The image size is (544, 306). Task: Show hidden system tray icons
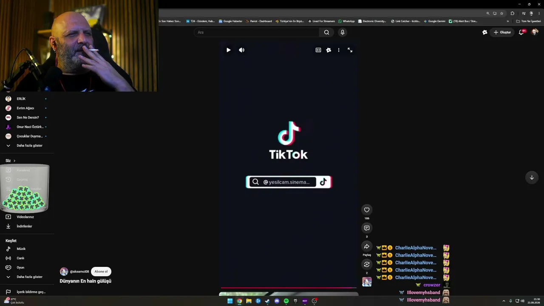click(x=504, y=301)
